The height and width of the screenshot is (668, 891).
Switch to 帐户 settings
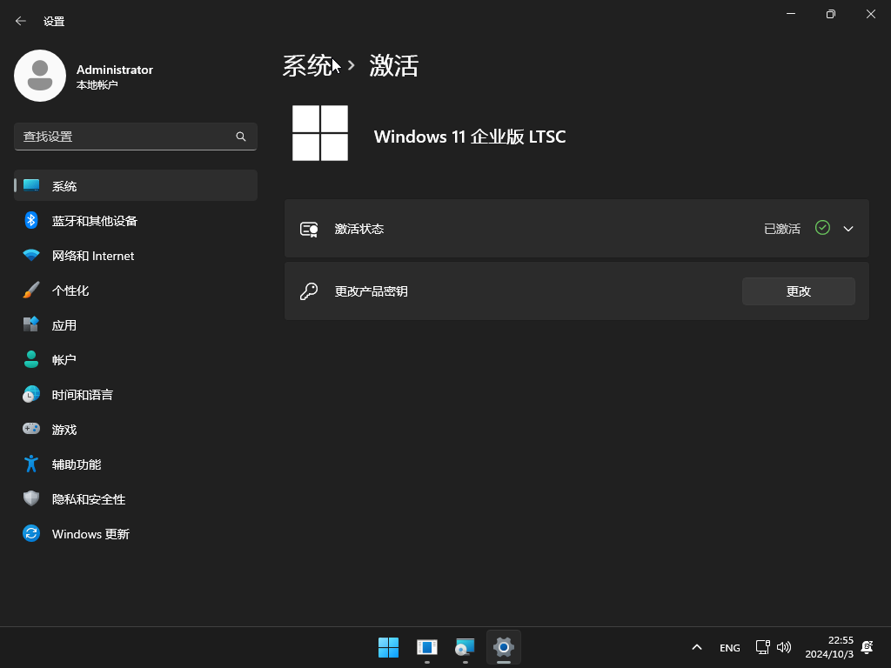coord(135,359)
